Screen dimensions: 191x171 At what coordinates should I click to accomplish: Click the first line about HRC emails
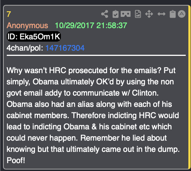click(91, 70)
